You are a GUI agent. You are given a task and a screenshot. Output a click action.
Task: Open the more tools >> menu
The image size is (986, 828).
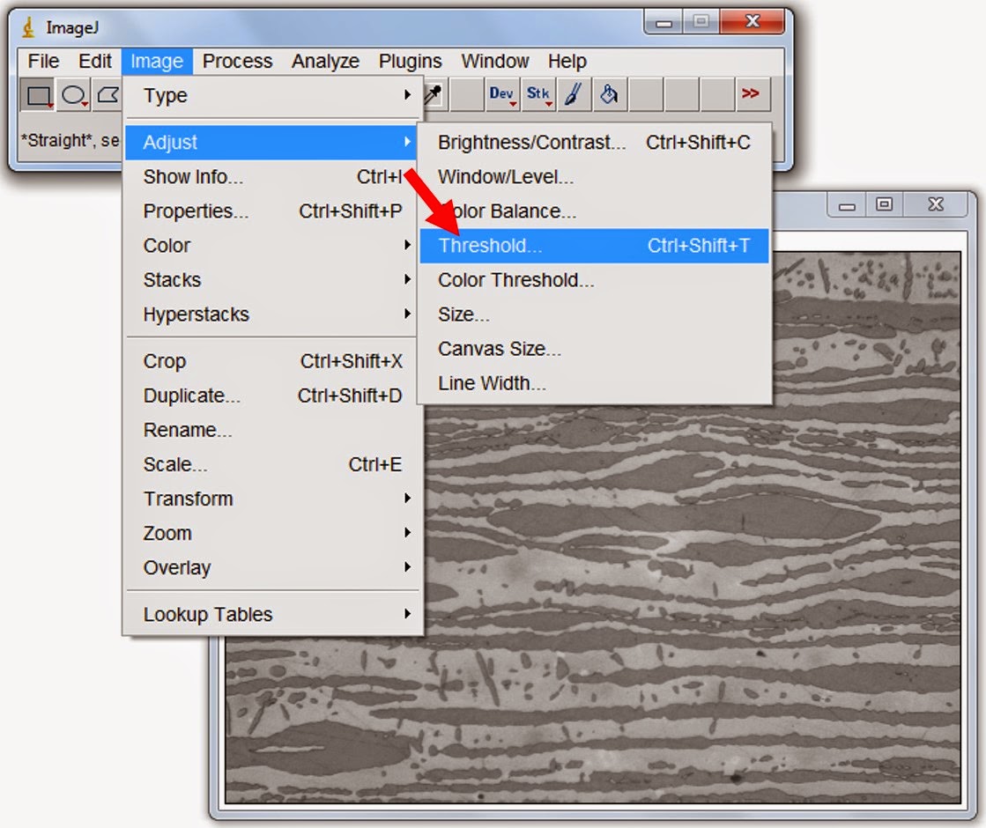point(752,94)
